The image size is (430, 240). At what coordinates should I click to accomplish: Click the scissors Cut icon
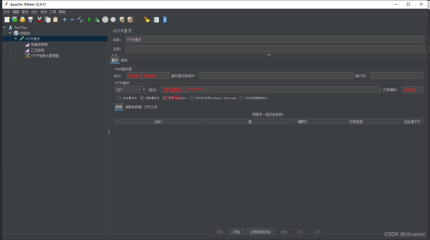tap(39, 20)
